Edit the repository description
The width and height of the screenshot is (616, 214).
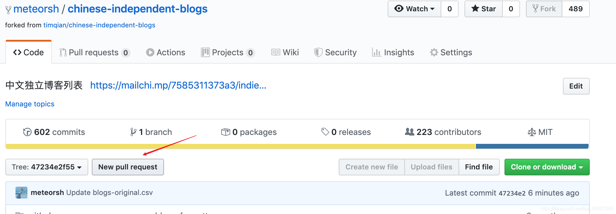[x=576, y=86]
